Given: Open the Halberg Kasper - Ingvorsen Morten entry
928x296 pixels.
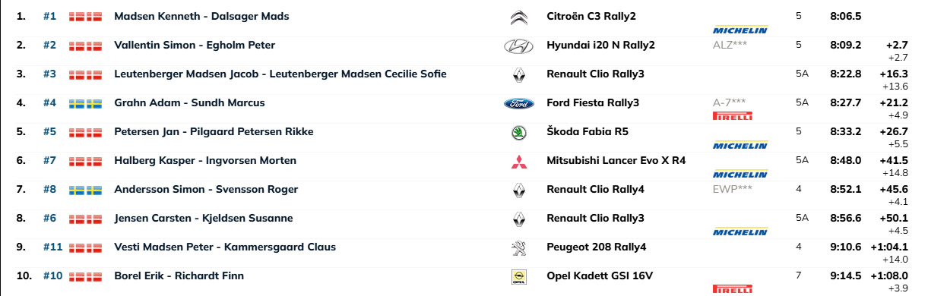Looking at the screenshot, I should coord(205,160).
